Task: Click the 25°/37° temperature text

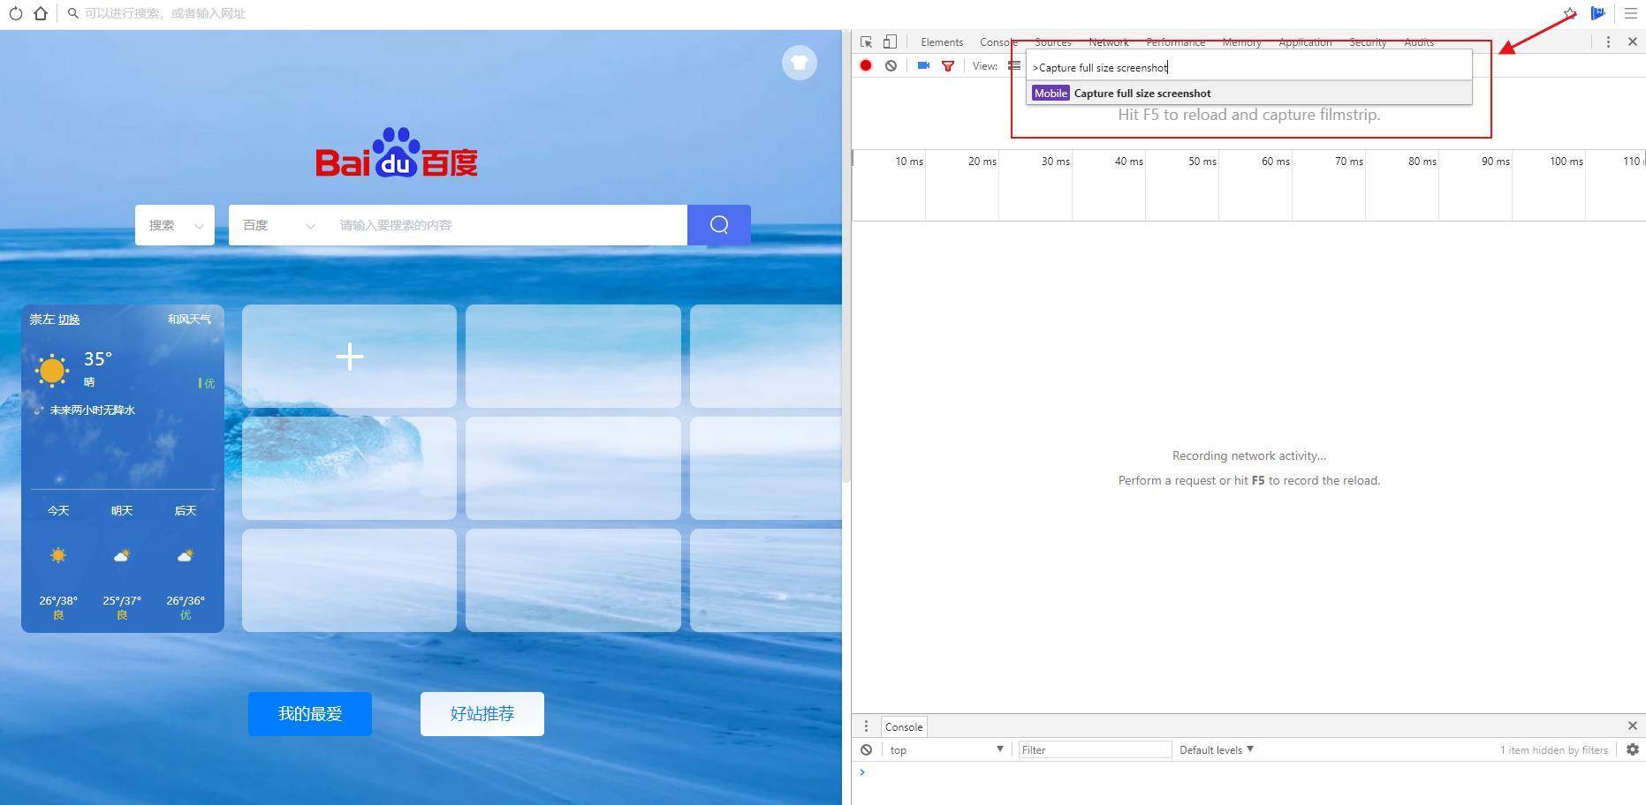Action: coord(122,600)
